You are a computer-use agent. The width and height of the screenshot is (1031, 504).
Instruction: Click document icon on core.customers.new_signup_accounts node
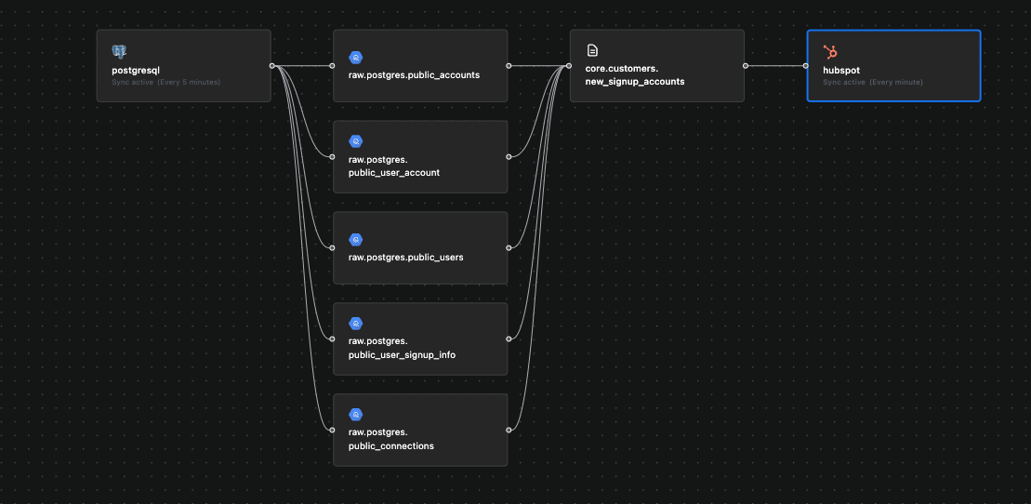pos(592,50)
